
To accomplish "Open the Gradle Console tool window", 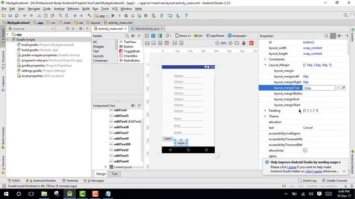I will pos(334,181).
